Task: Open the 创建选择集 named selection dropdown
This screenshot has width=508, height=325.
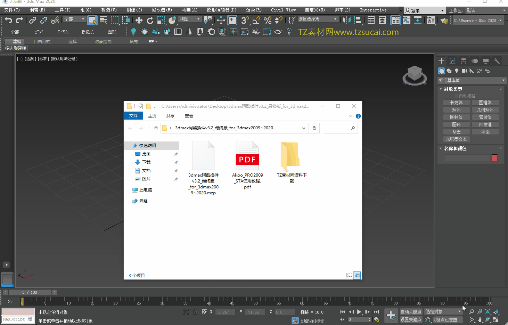Action: pos(318,19)
